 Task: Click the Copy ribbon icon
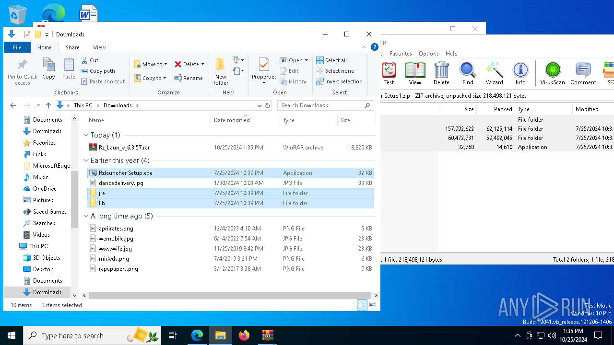(x=48, y=69)
